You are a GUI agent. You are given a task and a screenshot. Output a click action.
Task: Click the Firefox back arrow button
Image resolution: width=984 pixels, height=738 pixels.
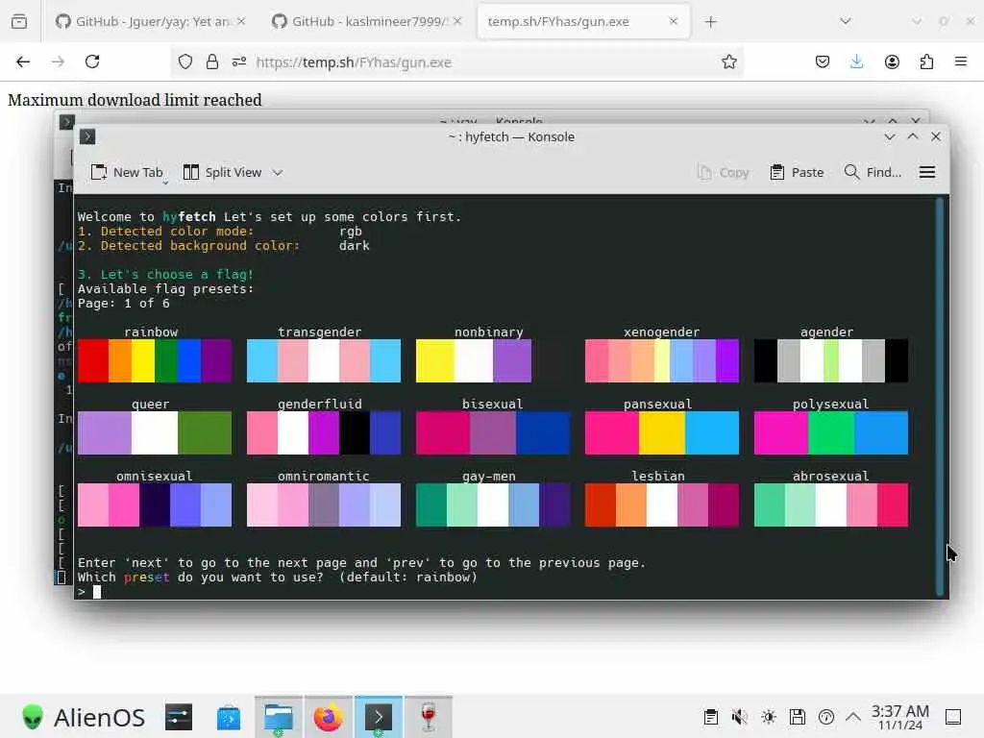23,61
